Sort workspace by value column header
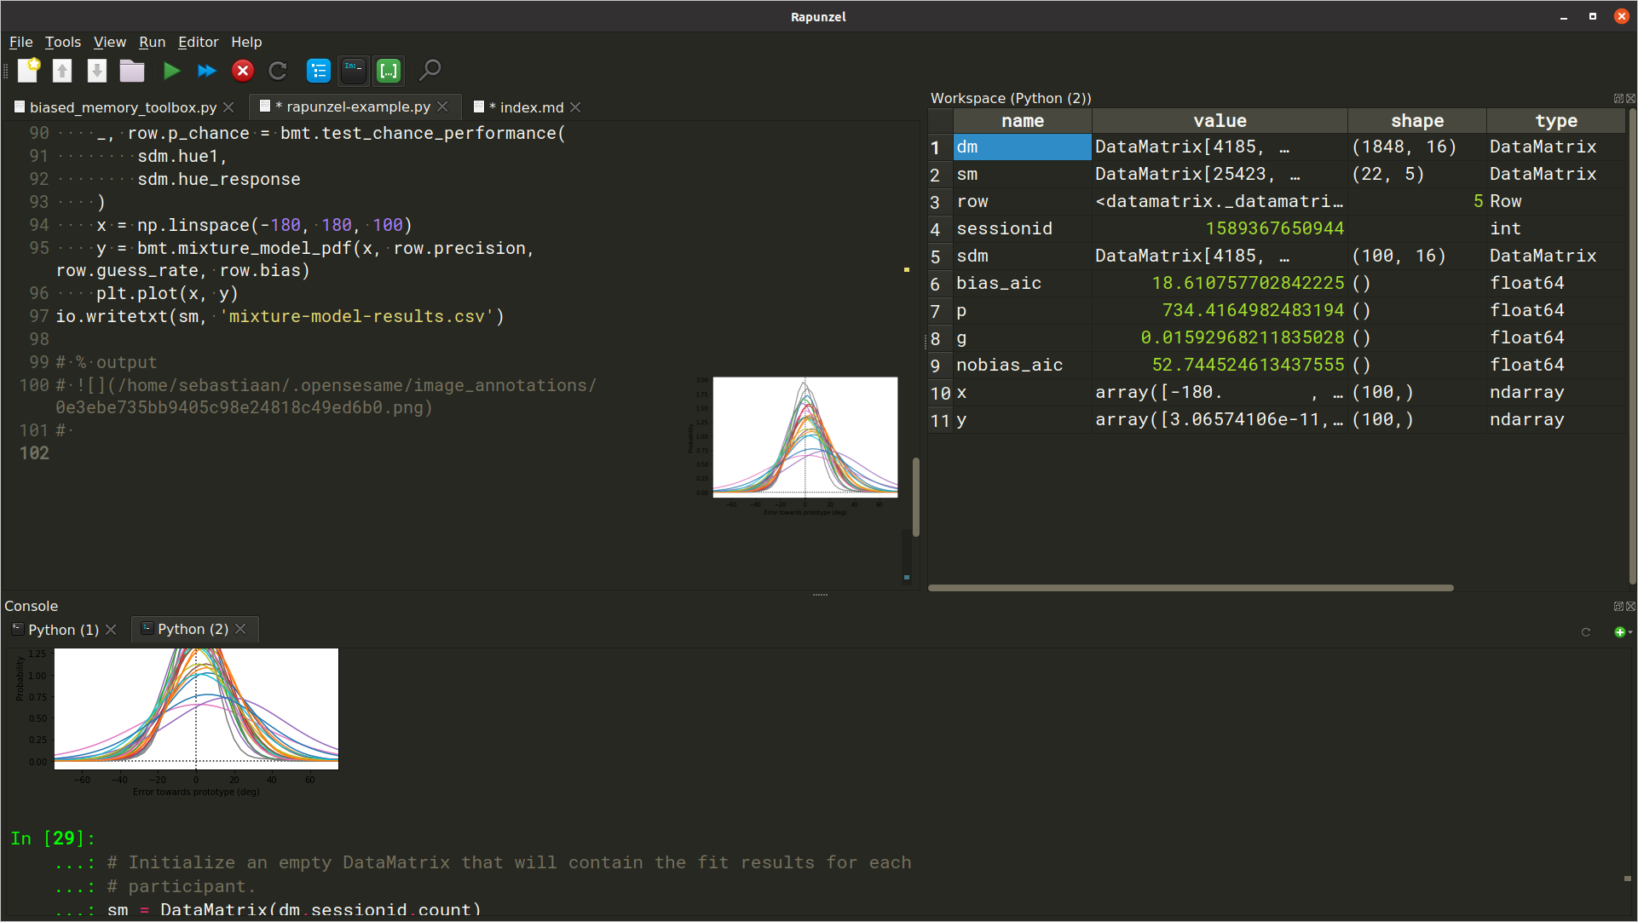This screenshot has height=922, width=1638. click(1220, 121)
